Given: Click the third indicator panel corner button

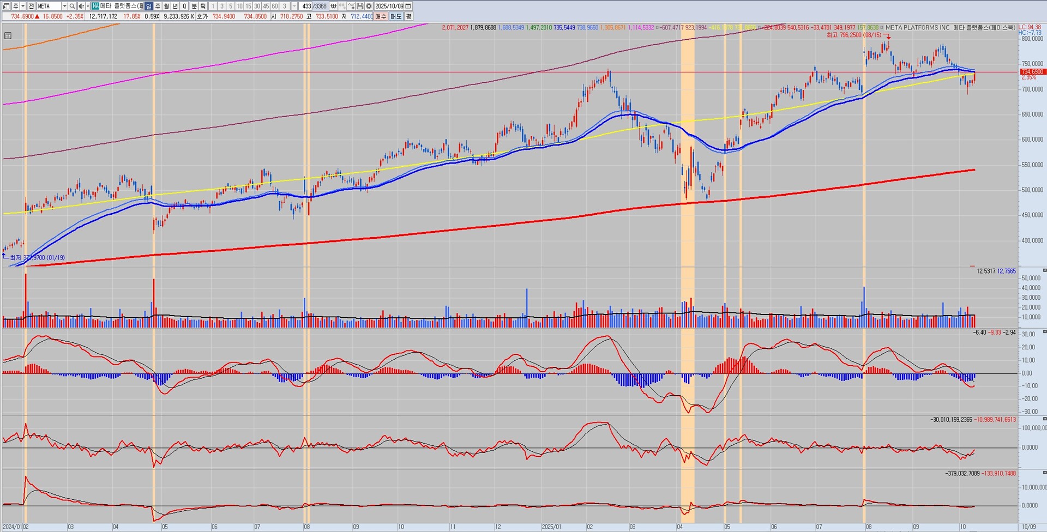Looking at the screenshot, I should pos(1045,419).
